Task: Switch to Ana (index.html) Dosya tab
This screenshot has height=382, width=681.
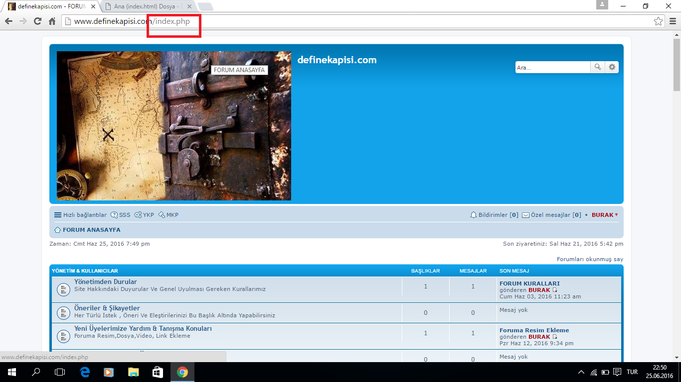Action: pos(148,7)
